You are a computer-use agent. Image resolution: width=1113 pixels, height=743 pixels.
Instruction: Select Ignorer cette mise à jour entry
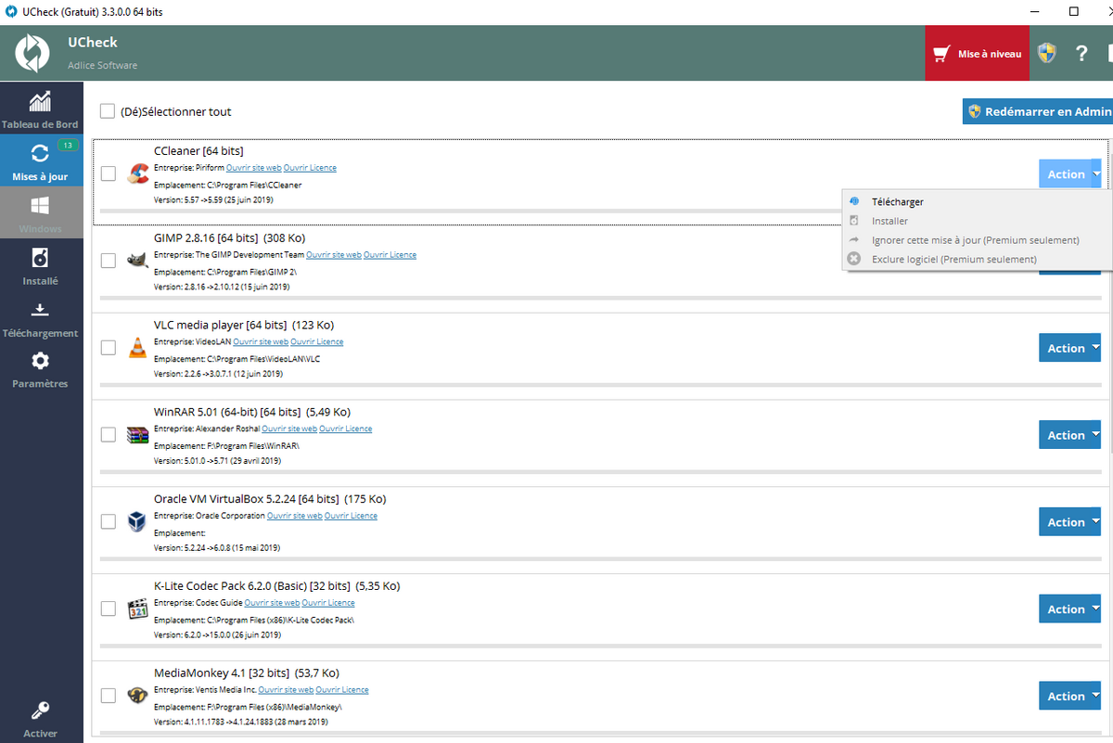click(x=978, y=240)
